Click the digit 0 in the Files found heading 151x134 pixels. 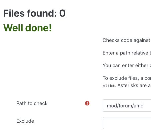click(x=62, y=13)
